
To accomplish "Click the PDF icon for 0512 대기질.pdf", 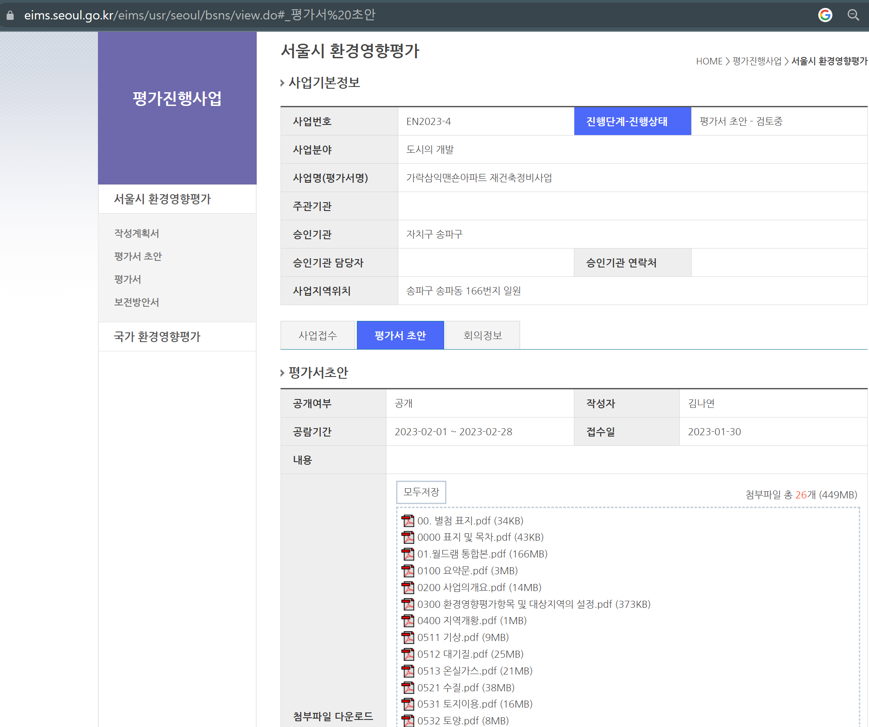I will click(408, 654).
